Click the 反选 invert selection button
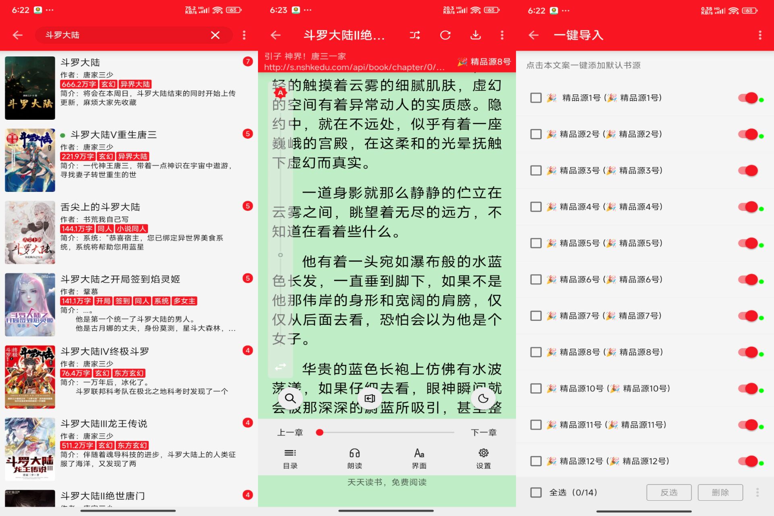774x516 pixels. pyautogui.click(x=669, y=492)
